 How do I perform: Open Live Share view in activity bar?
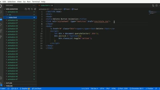(x=1, y=37)
